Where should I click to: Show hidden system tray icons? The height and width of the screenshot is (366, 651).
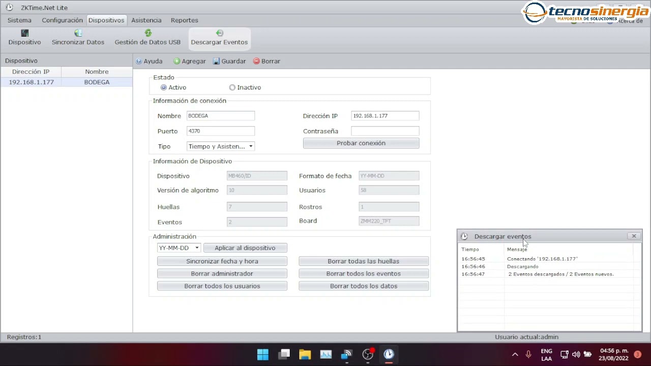pyautogui.click(x=515, y=354)
